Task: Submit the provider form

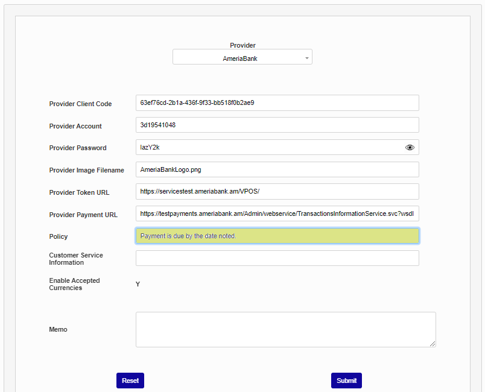Action: (346, 381)
